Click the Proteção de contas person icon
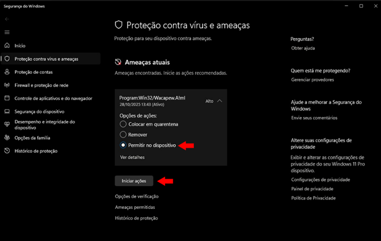The image size is (381, 241). [x=7, y=72]
